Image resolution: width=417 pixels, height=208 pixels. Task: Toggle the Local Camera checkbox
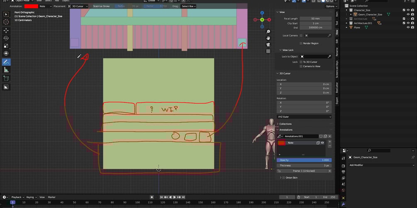tap(301, 36)
